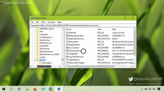Expand the workfolderssvc key
This screenshot has height=92, width=164.
35,37
